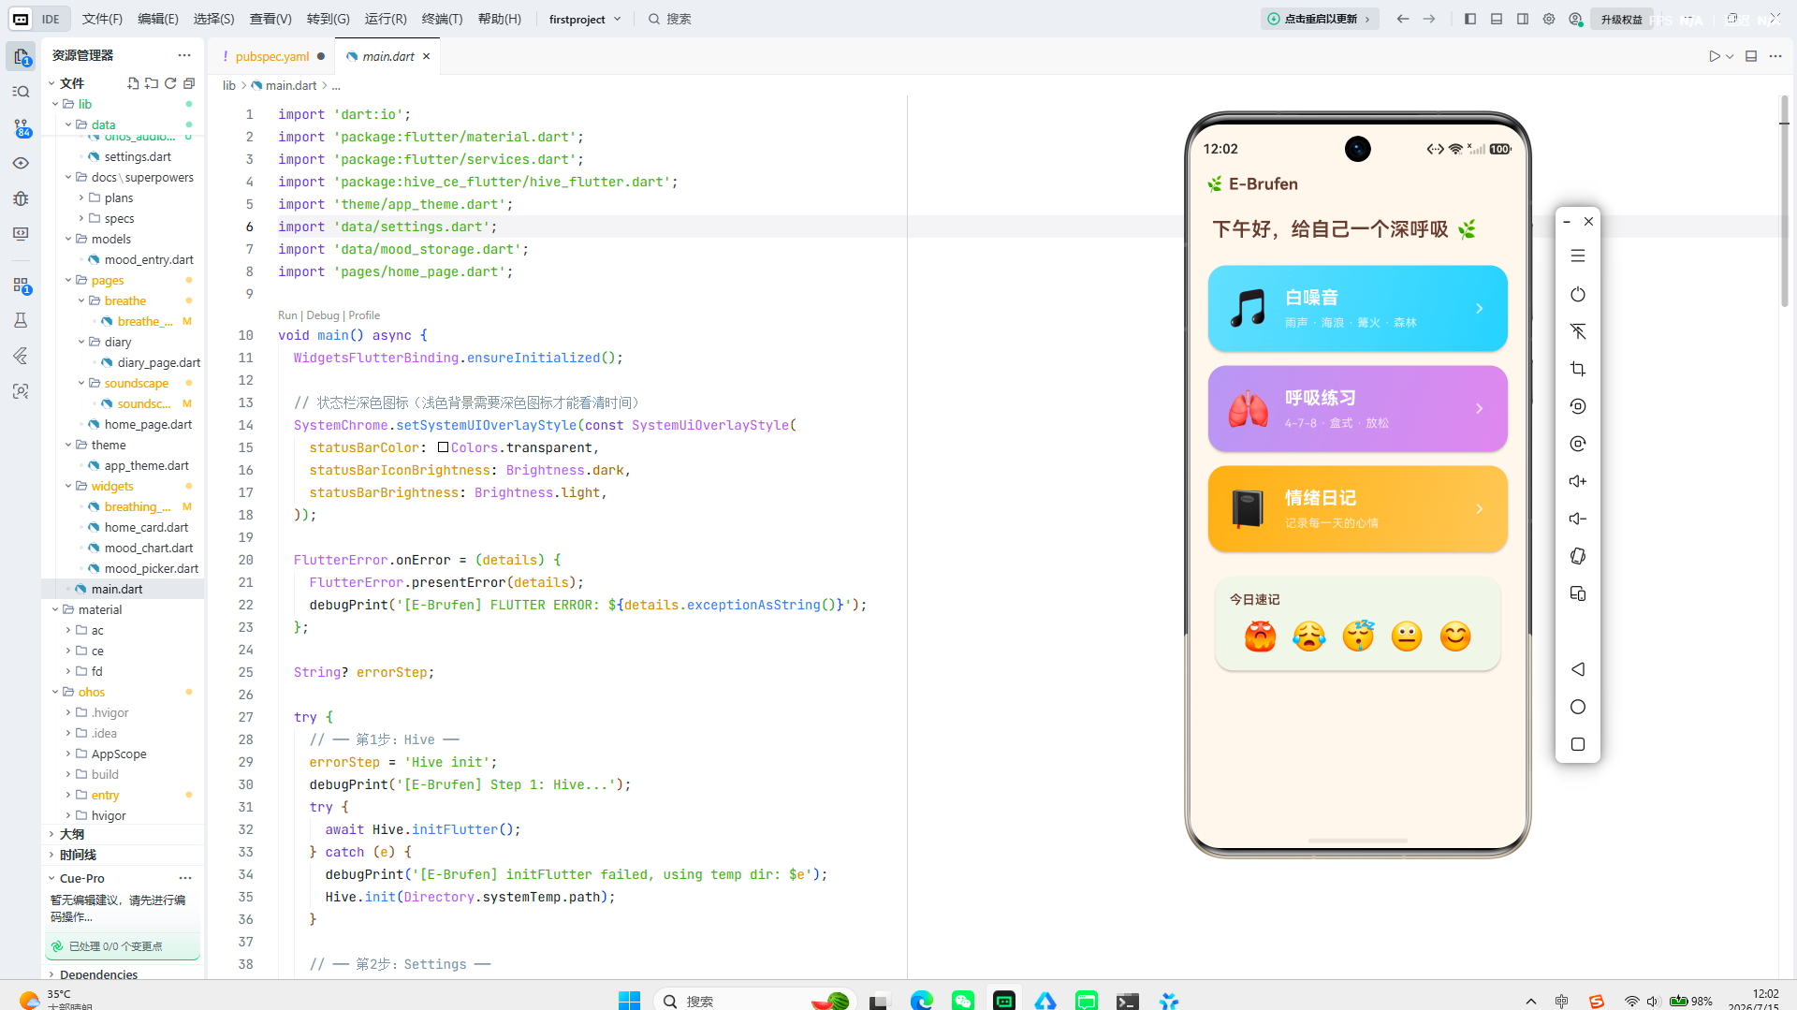Screen dimensions: 1797x1010
Task: Open the Explorer view in the activity bar
Action: (21, 56)
